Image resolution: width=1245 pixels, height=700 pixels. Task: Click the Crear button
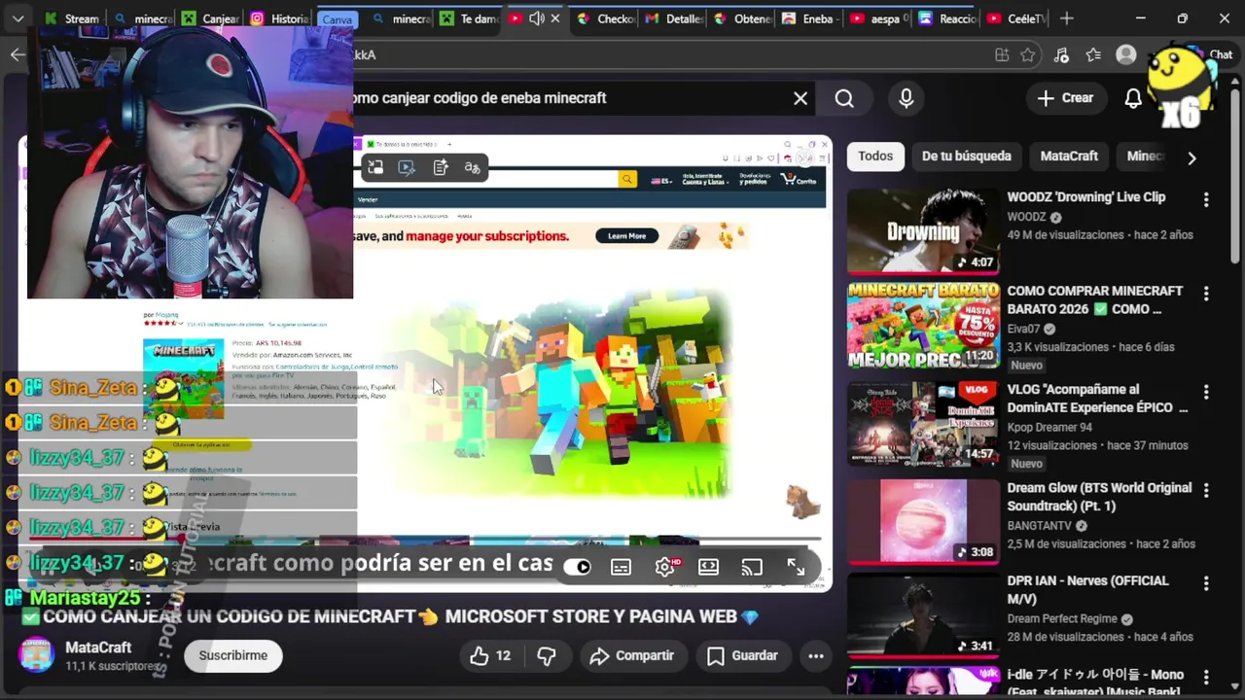[x=1066, y=98]
